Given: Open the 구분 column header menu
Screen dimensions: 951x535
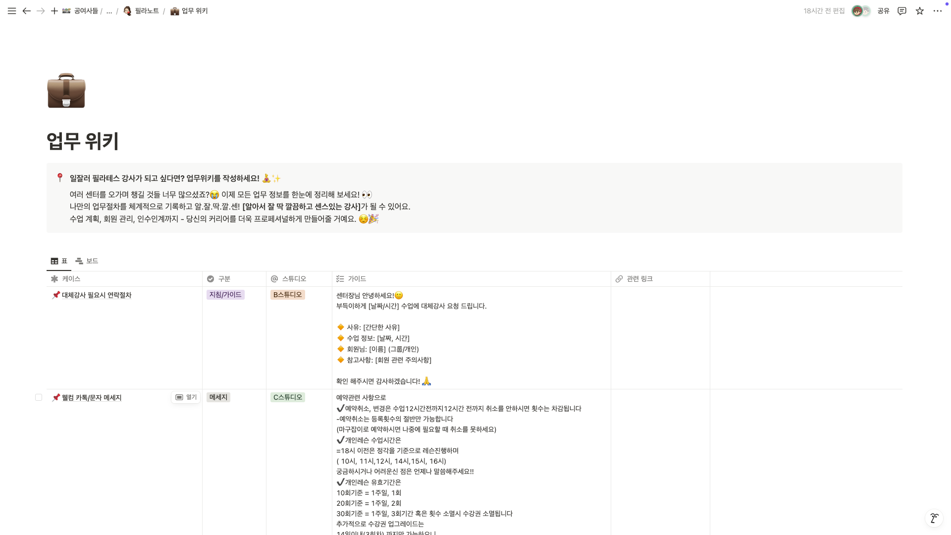Looking at the screenshot, I should [223, 279].
